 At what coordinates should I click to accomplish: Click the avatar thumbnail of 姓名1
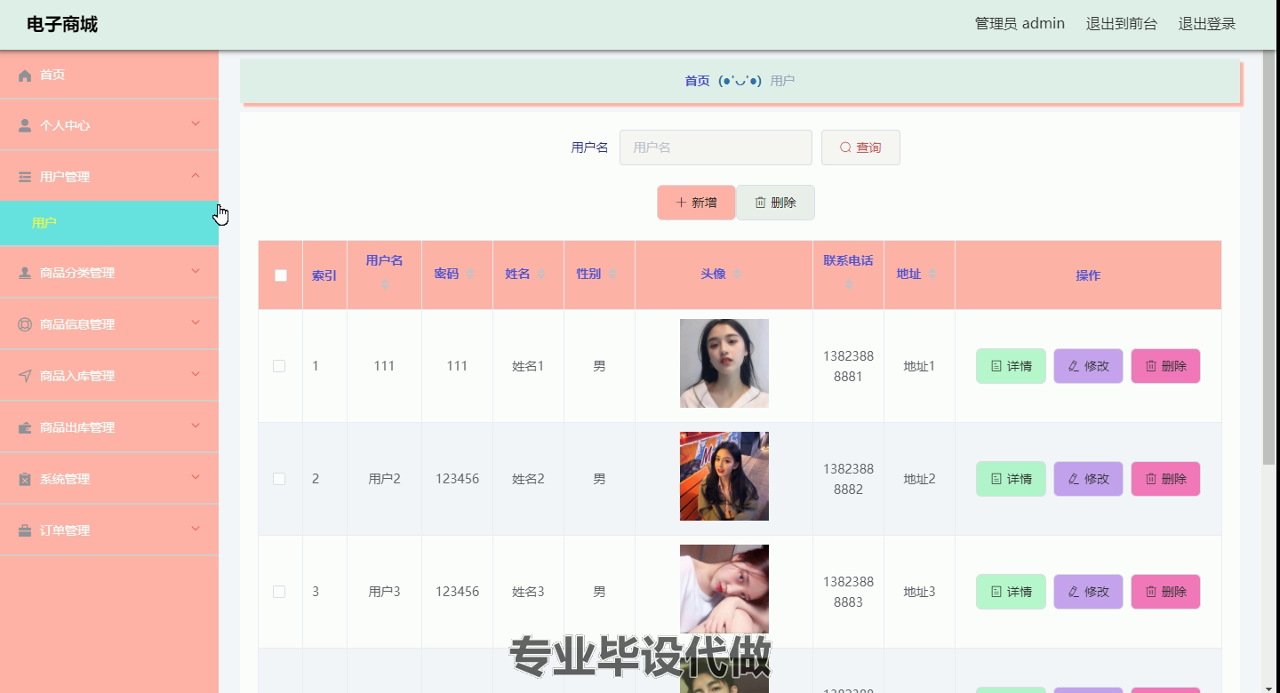724,363
